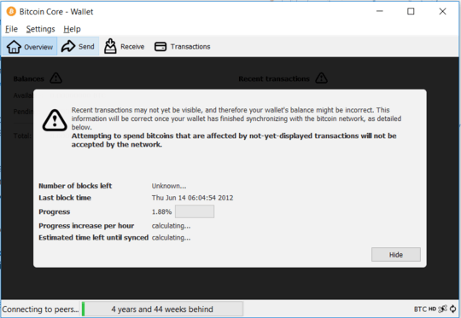
Task: Click the HD wallet status indicator
Action: pyautogui.click(x=432, y=309)
